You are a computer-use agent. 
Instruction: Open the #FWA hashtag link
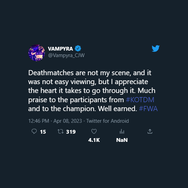[x=148, y=109]
